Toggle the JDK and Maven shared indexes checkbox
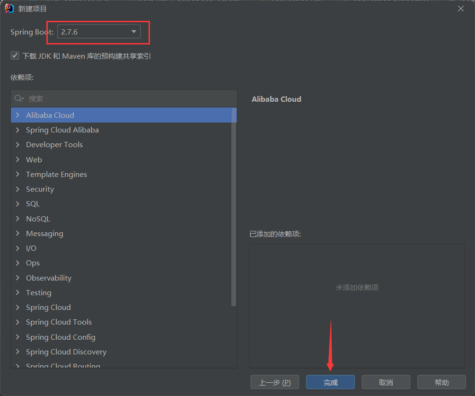This screenshot has width=475, height=396. click(x=15, y=56)
